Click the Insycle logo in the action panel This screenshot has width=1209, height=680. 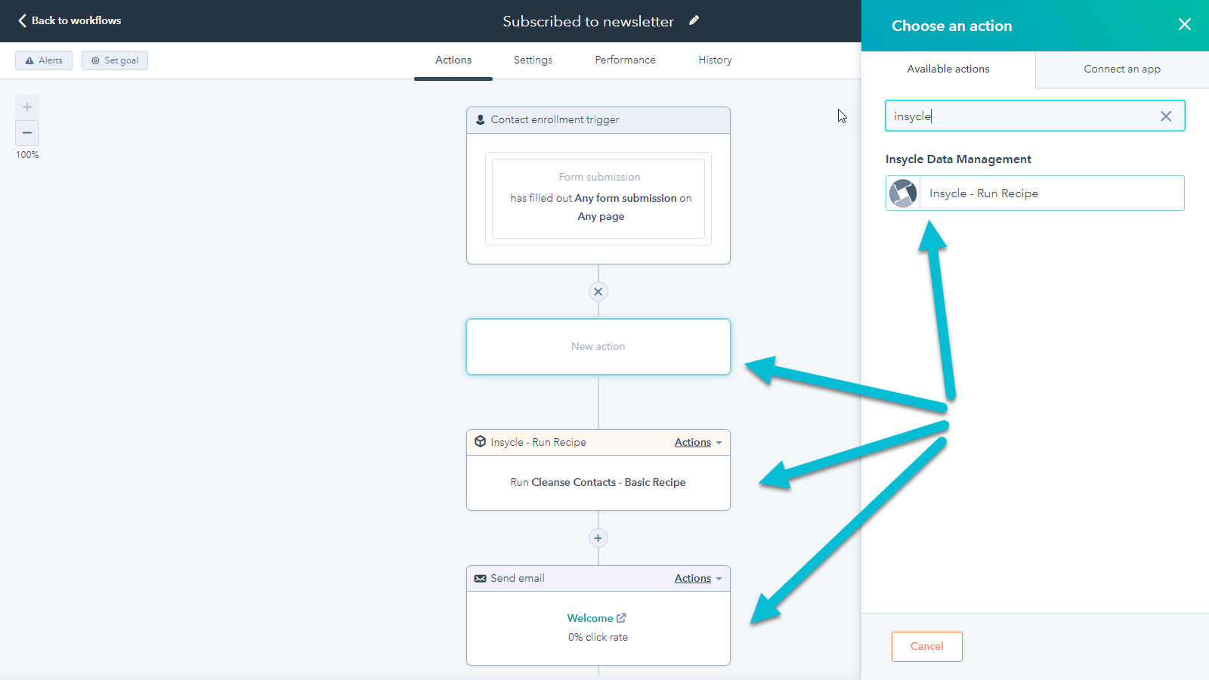click(x=904, y=193)
